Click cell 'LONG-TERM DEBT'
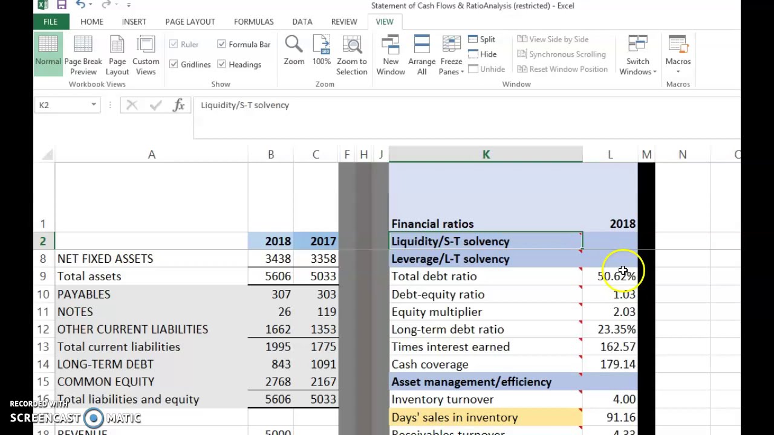 pyautogui.click(x=151, y=364)
